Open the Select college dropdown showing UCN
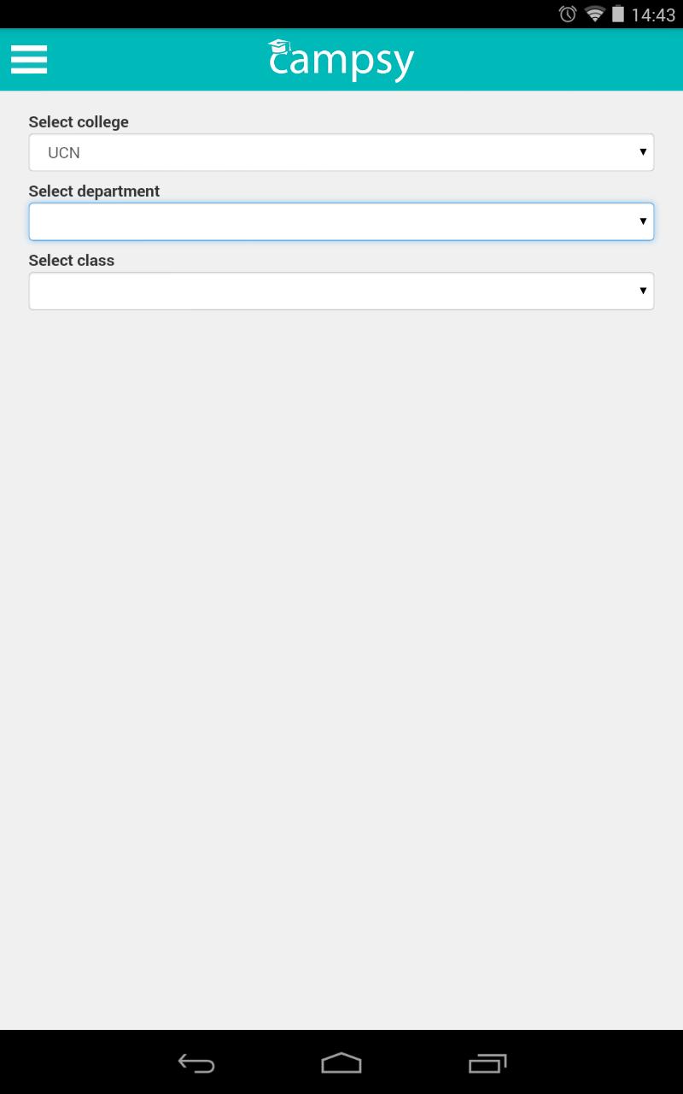The image size is (683, 1094). 341,152
